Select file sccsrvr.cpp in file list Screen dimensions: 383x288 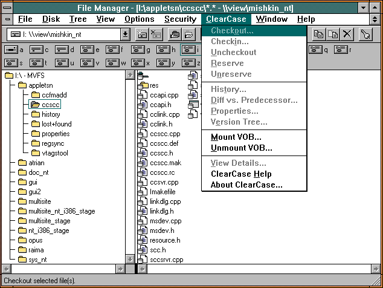pyautogui.click(x=161, y=260)
